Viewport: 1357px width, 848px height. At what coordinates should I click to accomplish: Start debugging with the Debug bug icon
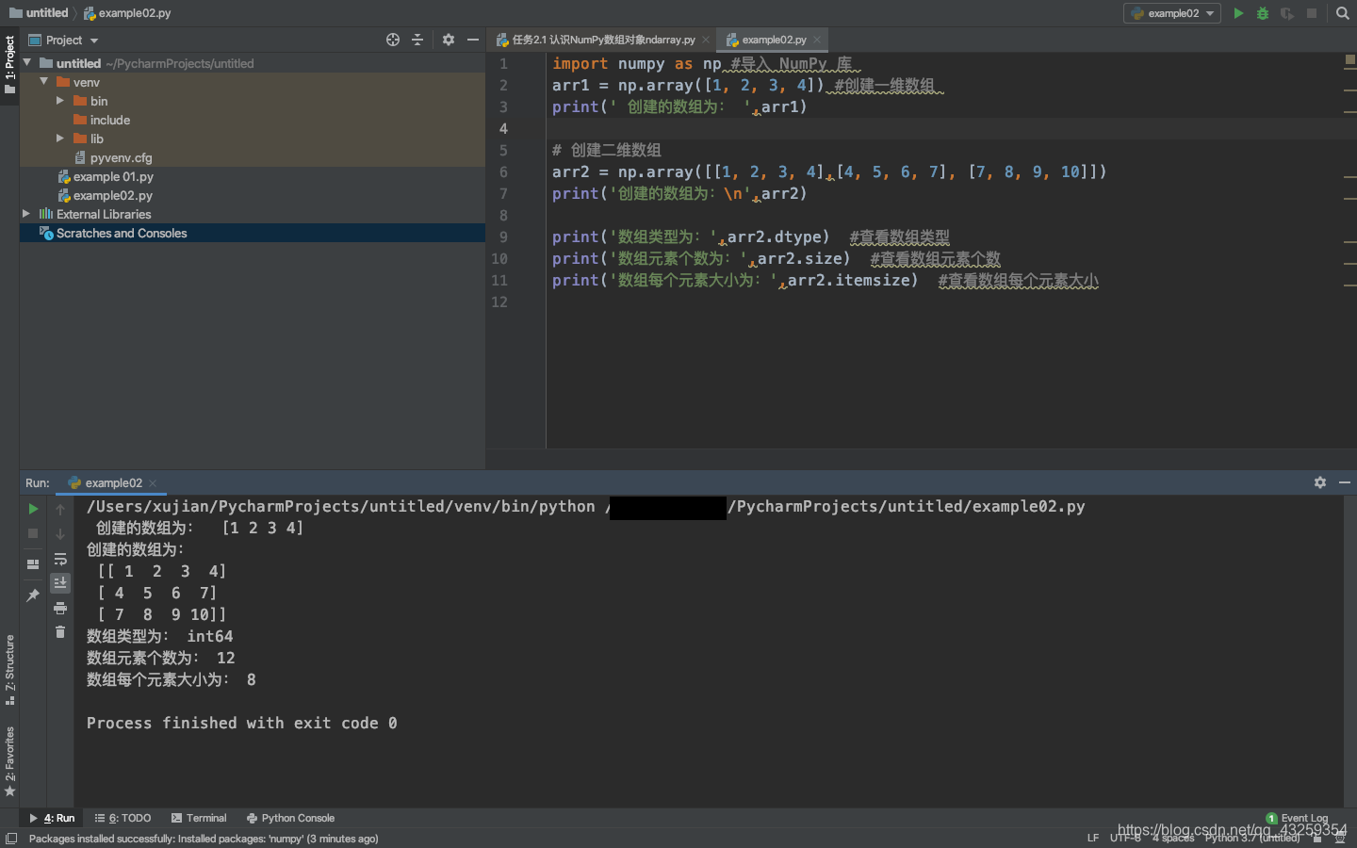coord(1262,12)
